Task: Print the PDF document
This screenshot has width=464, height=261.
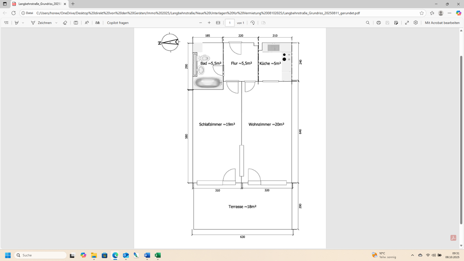Action: pyautogui.click(x=378, y=23)
